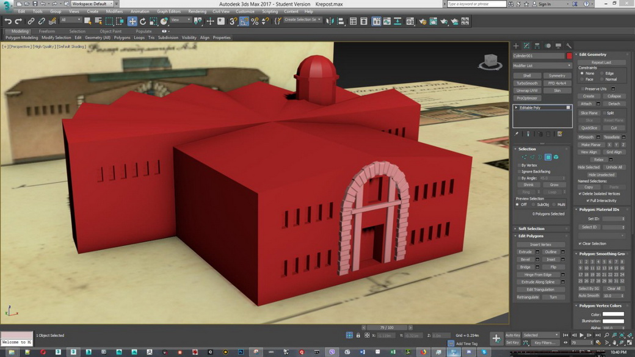The height and width of the screenshot is (357, 635).
Task: Toggle the selection lock padlock icon
Action: [x=358, y=335]
